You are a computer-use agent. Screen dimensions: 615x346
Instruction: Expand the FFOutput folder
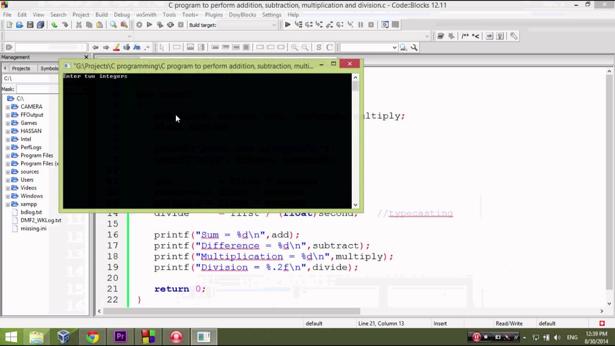[x=8, y=115]
